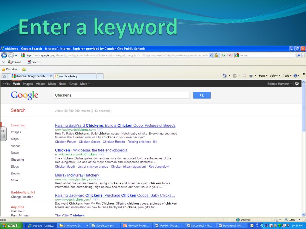The width and height of the screenshot is (306, 229).
Task: Open the Safety menu
Action: (275, 76)
